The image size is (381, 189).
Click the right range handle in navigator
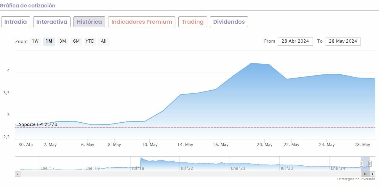(x=370, y=164)
